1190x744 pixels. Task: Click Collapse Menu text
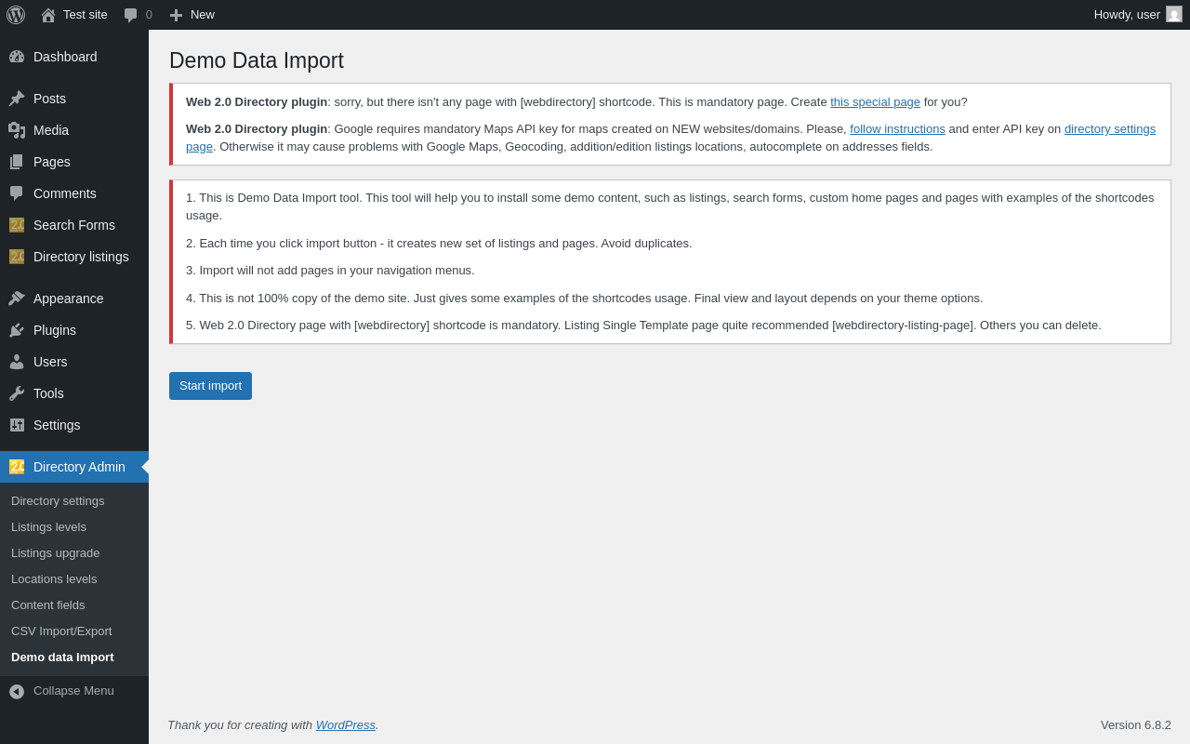pyautogui.click(x=73, y=691)
